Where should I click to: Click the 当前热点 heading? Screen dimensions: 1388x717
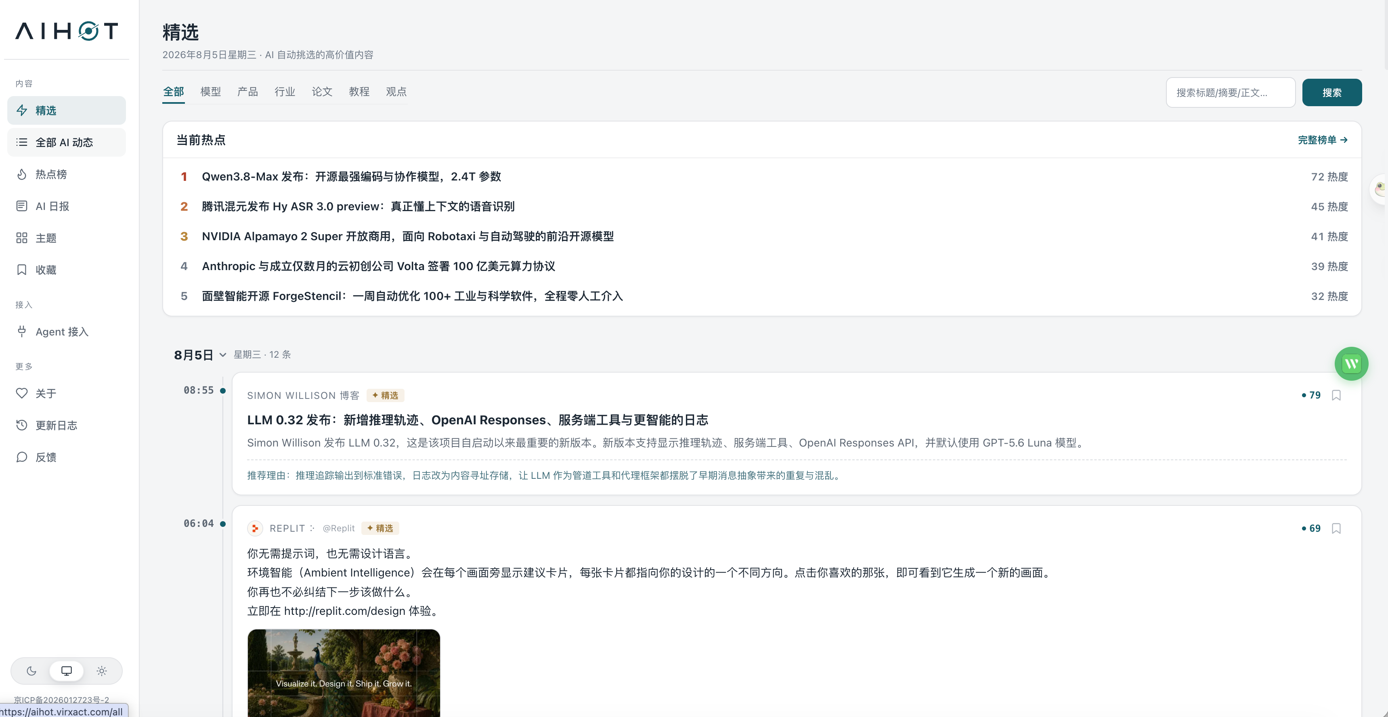(201, 140)
